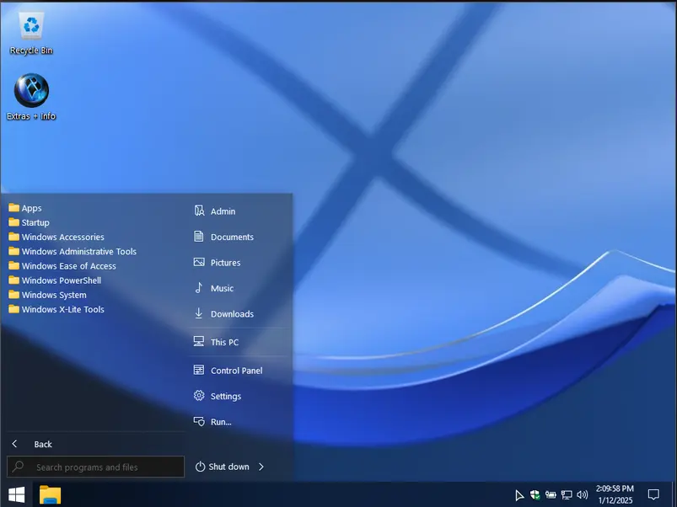Open the network status tray icon
Image resolution: width=677 pixels, height=507 pixels.
(567, 495)
